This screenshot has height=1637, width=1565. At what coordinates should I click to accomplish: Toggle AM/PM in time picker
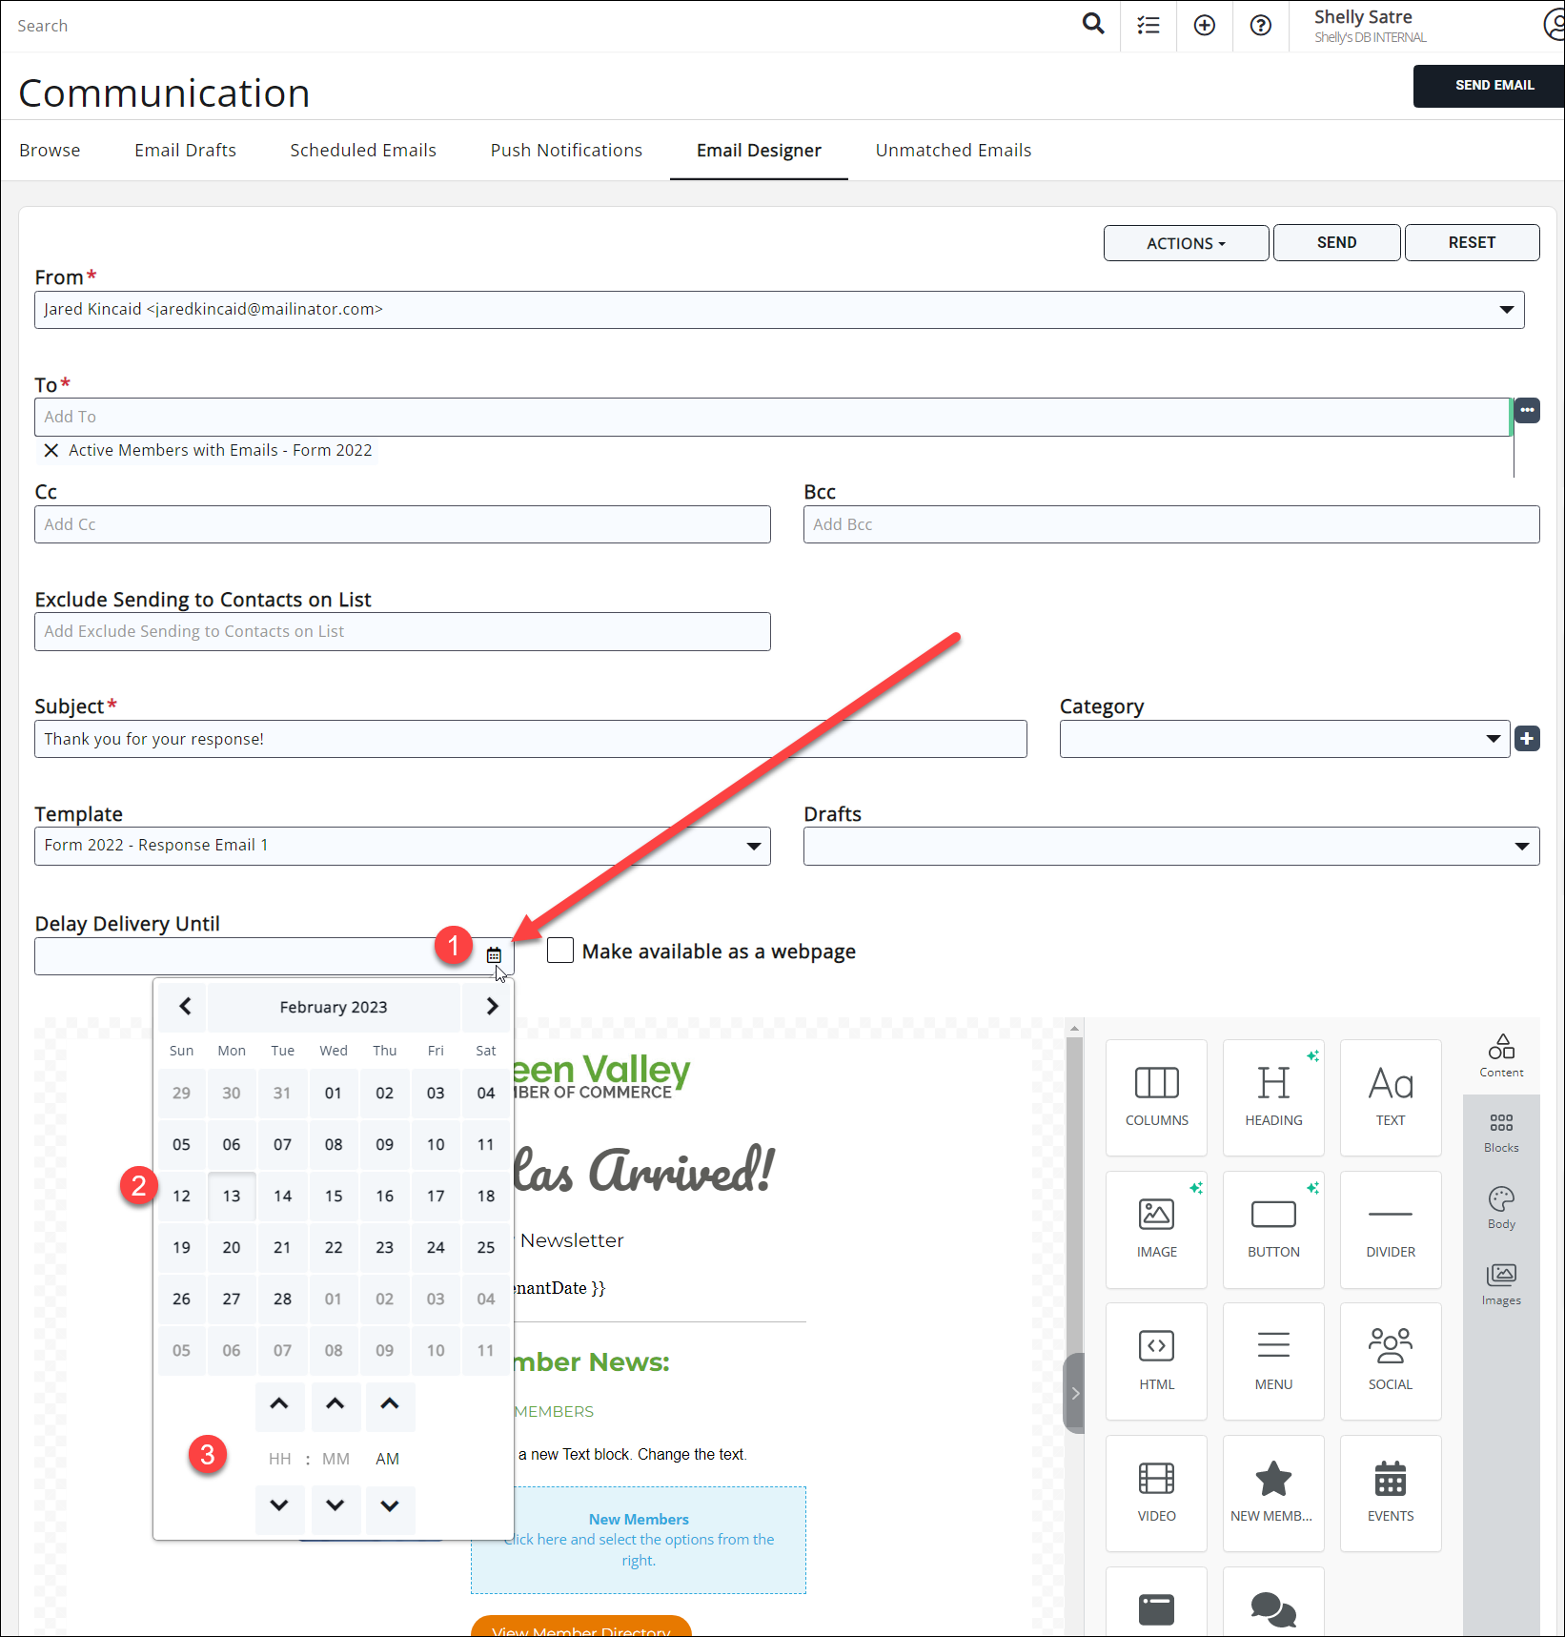(387, 1459)
